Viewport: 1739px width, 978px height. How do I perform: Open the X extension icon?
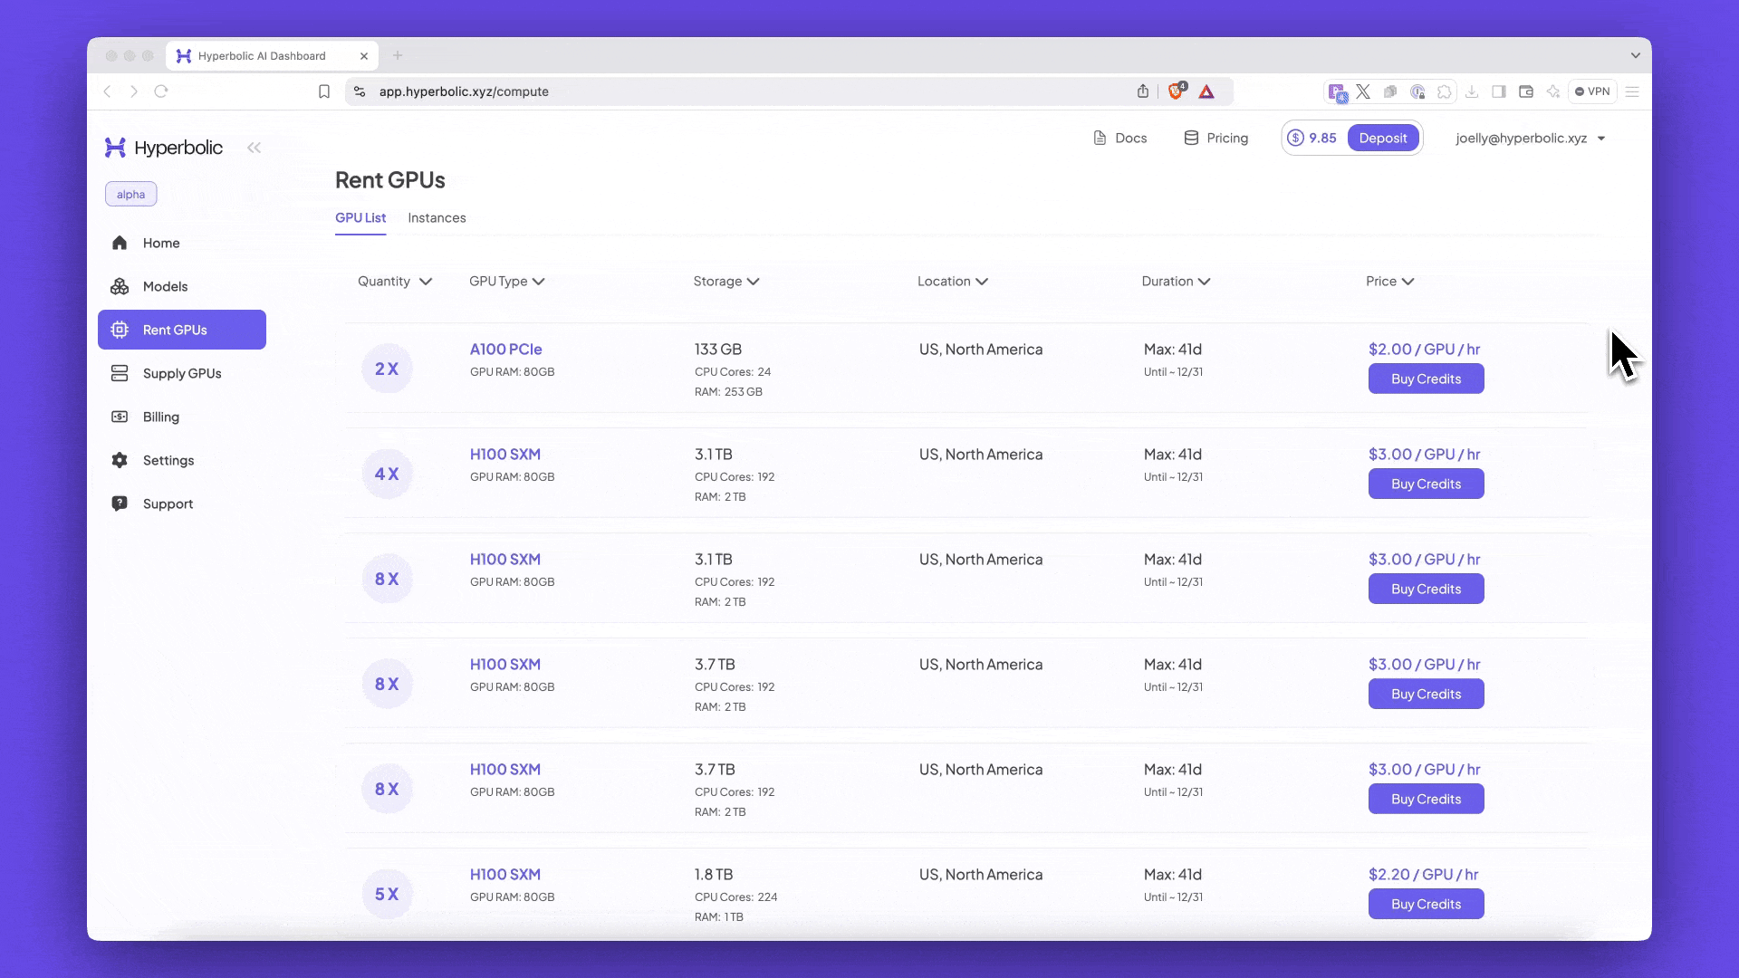1363,91
